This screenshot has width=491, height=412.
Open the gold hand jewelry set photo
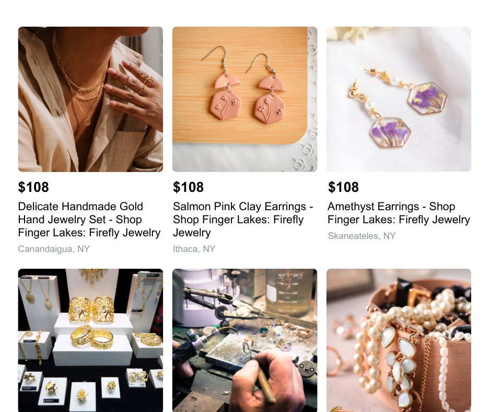(x=90, y=99)
